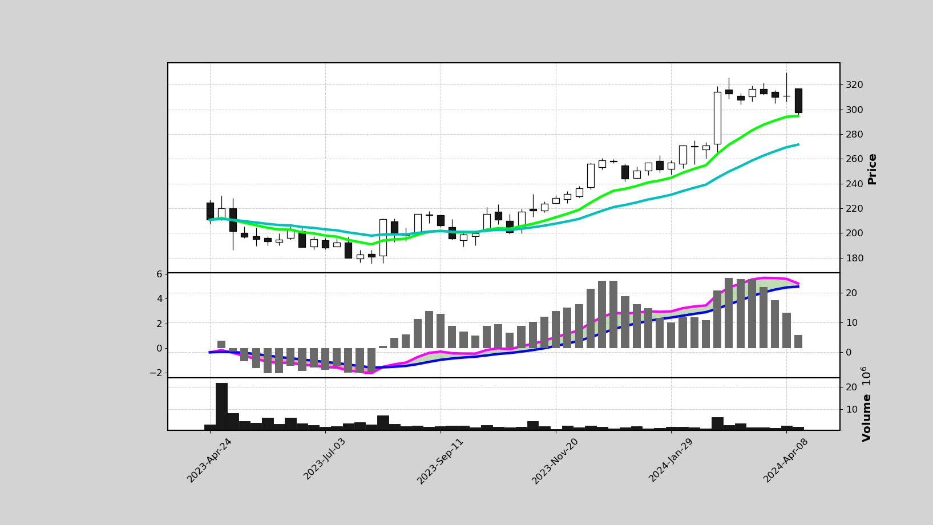Click the 2023-Jul-03 date label
Image resolution: width=933 pixels, height=525 pixels.
click(x=325, y=459)
